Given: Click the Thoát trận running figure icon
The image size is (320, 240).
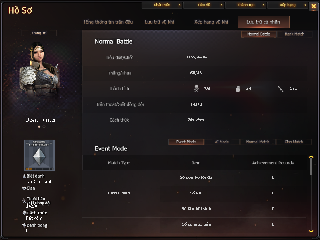Looking at the screenshot, I should pos(24,201).
